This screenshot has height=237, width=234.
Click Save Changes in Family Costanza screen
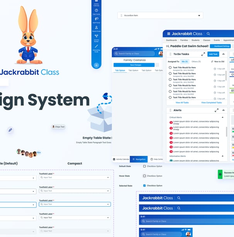pos(134,65)
